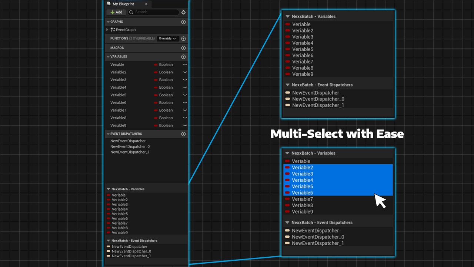This screenshot has width=474, height=267.
Task: Toggle eye visibility for Veriable in VARIABLES
Action: pyautogui.click(x=185, y=65)
